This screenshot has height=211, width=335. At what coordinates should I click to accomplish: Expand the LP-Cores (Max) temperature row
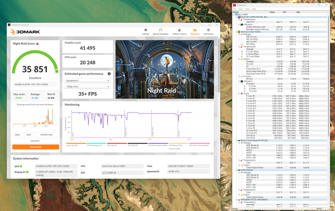242,57
